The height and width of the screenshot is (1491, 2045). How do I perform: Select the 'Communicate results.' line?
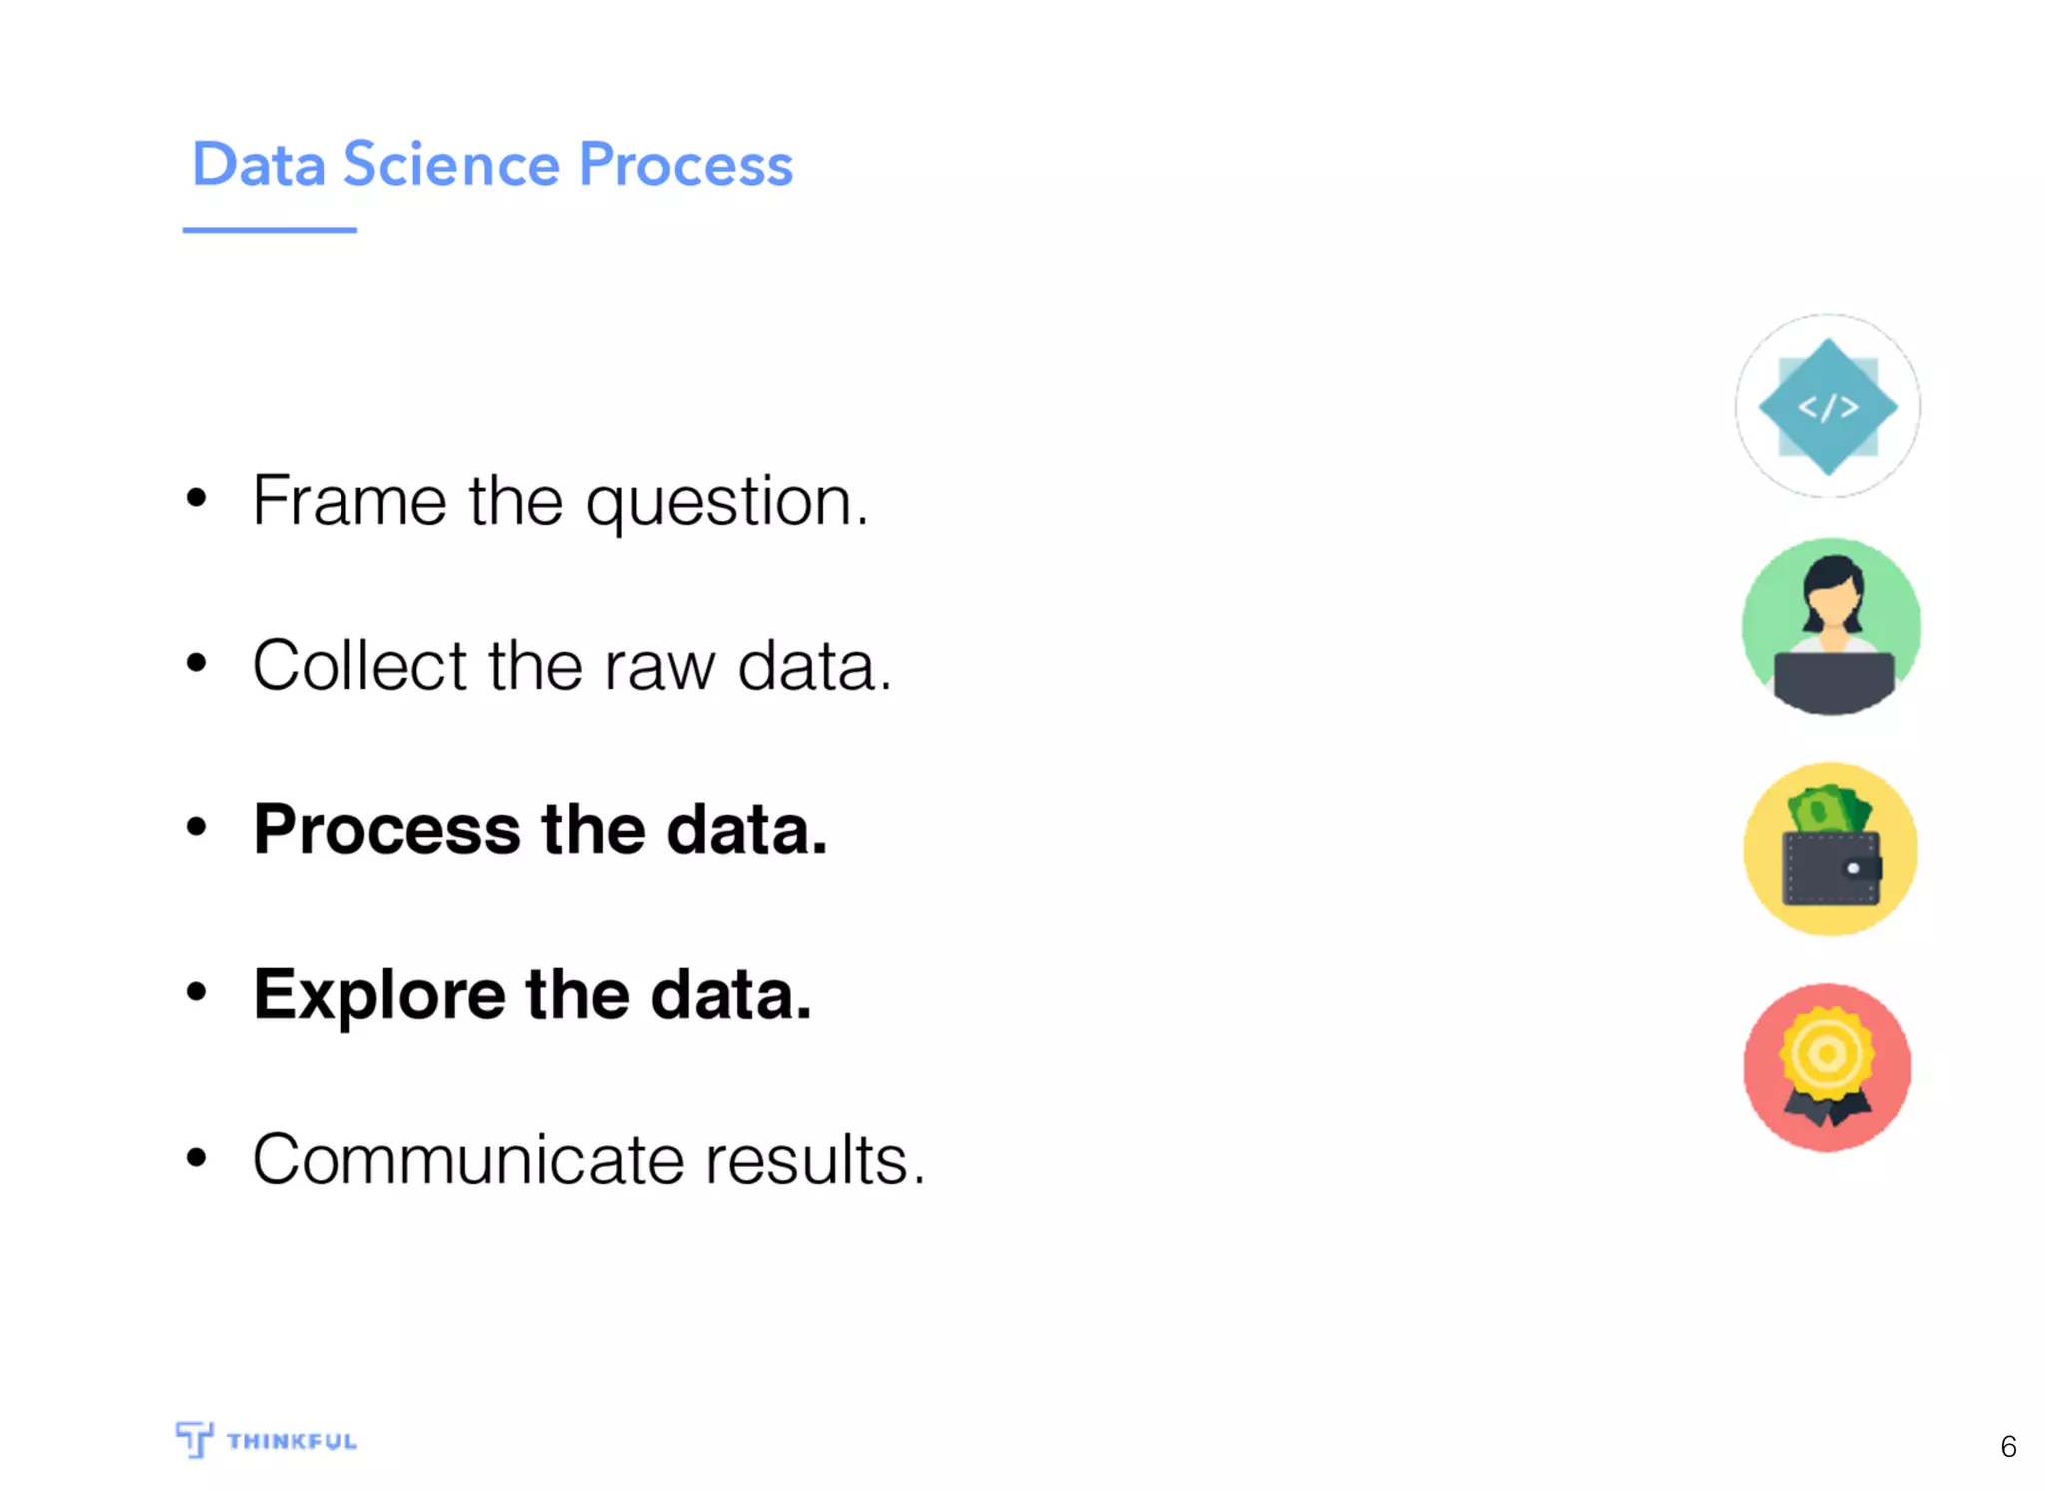pos(588,1159)
